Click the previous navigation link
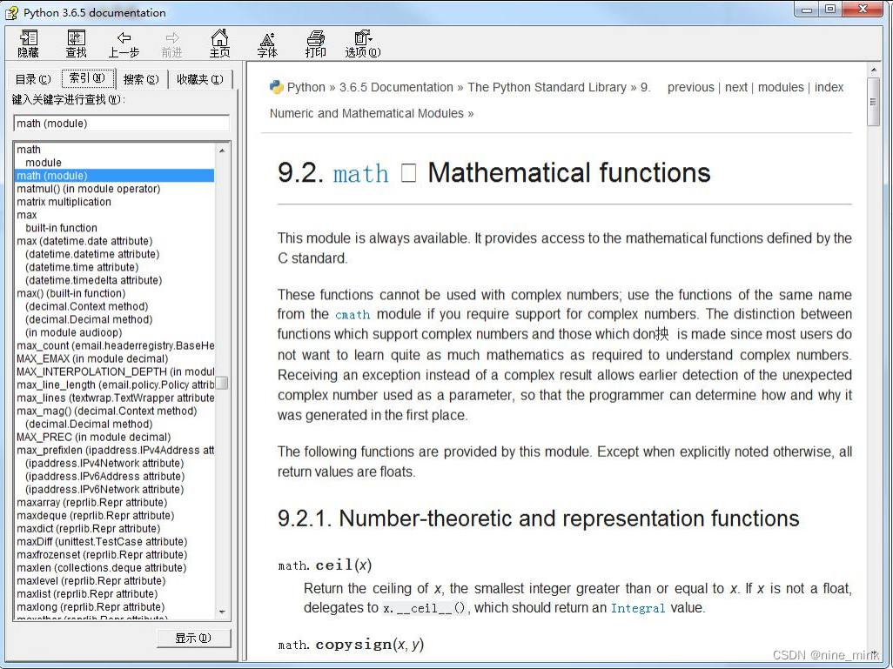 691,87
